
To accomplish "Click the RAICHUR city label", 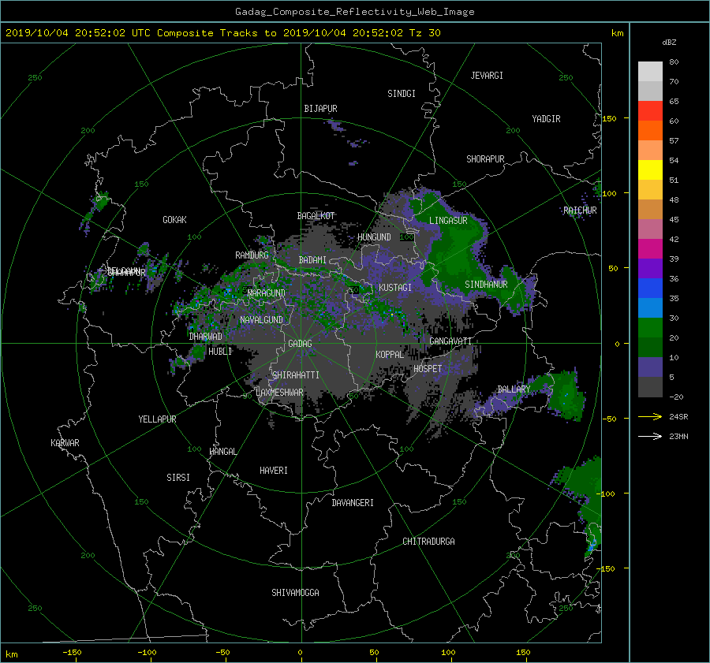I will [x=580, y=210].
